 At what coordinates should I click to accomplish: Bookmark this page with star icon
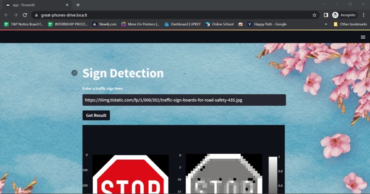coord(314,15)
